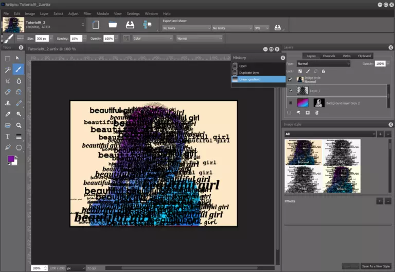Toggle visibility checkbox of Layer 1

coord(290,90)
